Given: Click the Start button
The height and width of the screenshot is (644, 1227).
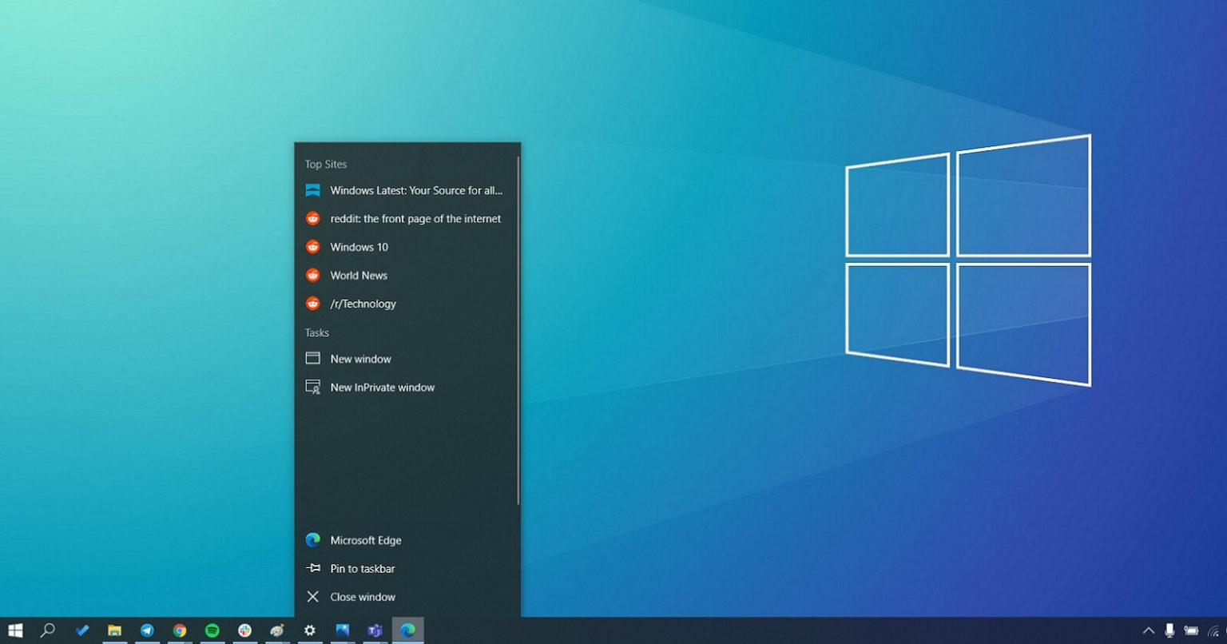Looking at the screenshot, I should [16, 630].
